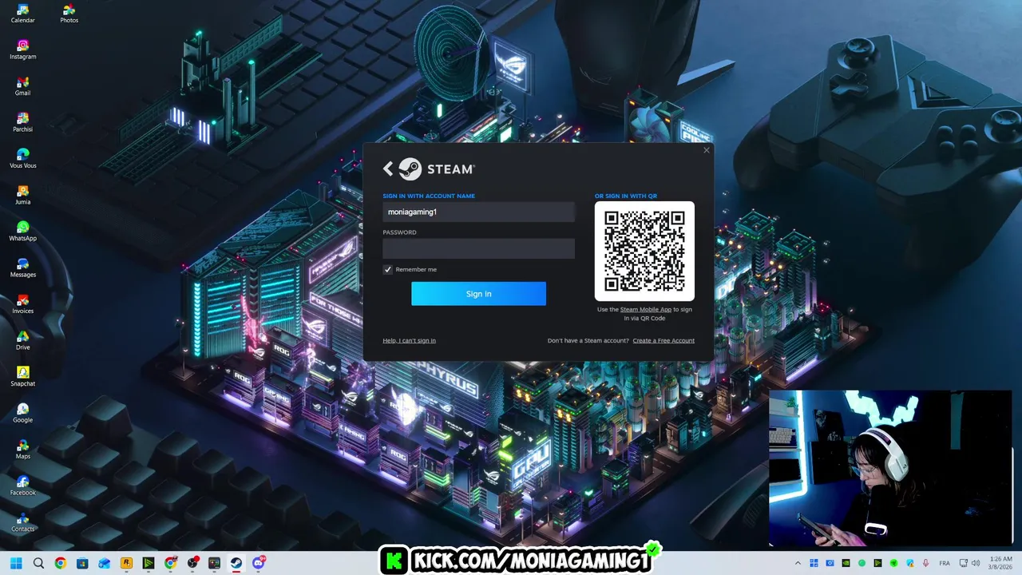Open the Gmail desktop icon
This screenshot has height=575, width=1022.
22,86
